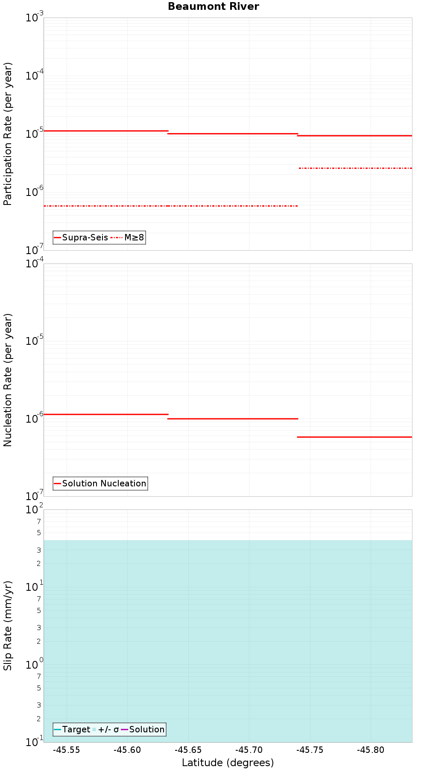Click the -45.70 latitude tick label
Image resolution: width=427 pixels, height=770 pixels.
point(249,749)
